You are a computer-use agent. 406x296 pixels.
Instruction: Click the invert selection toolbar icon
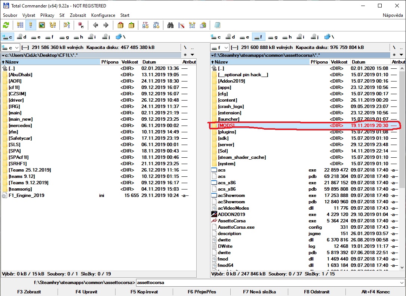81,25
